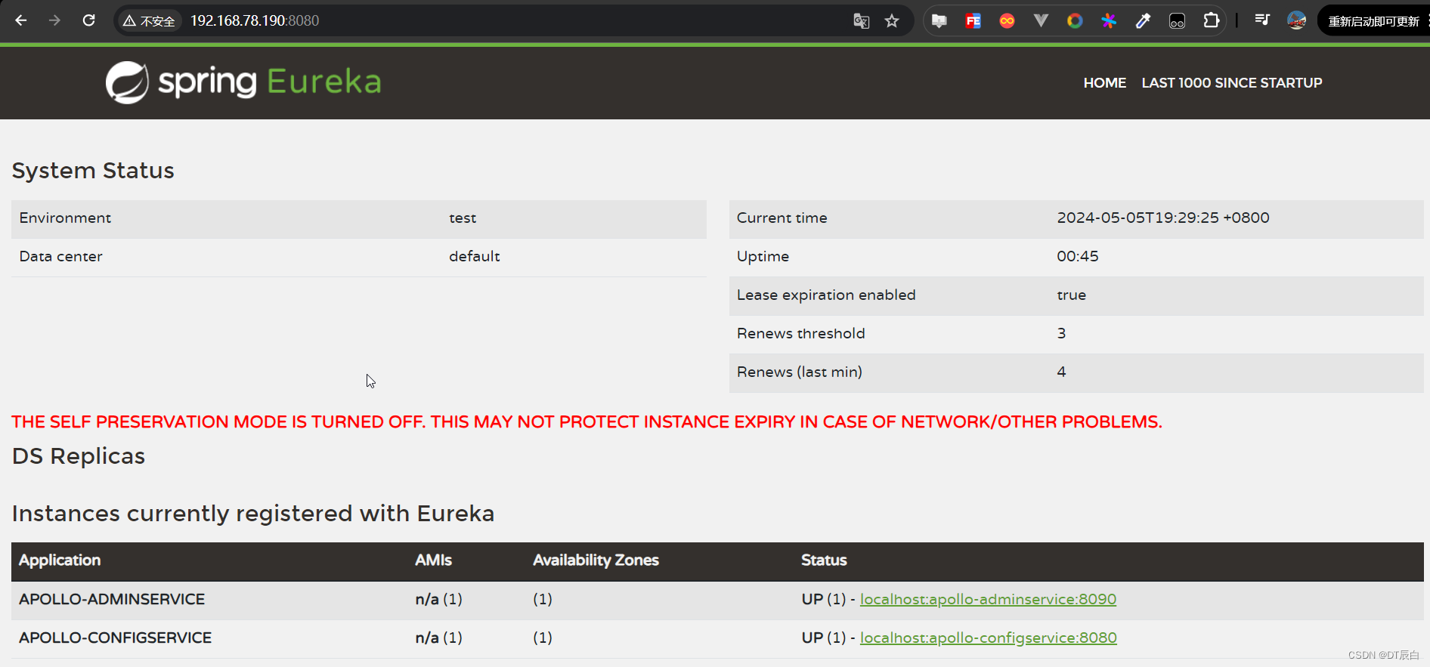Open the Vue devtools extension

tap(1041, 21)
